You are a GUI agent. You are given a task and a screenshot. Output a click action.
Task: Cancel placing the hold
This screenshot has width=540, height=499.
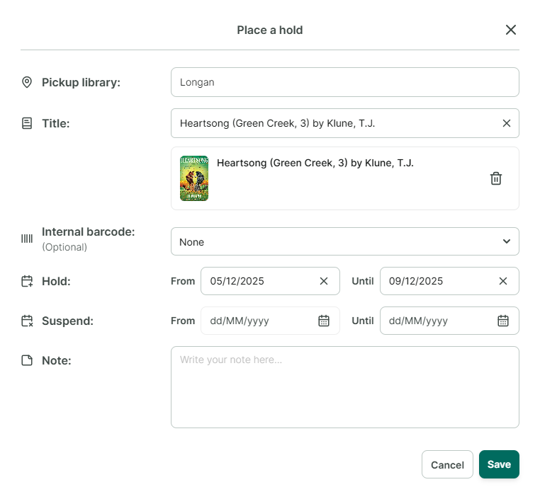[x=447, y=464]
